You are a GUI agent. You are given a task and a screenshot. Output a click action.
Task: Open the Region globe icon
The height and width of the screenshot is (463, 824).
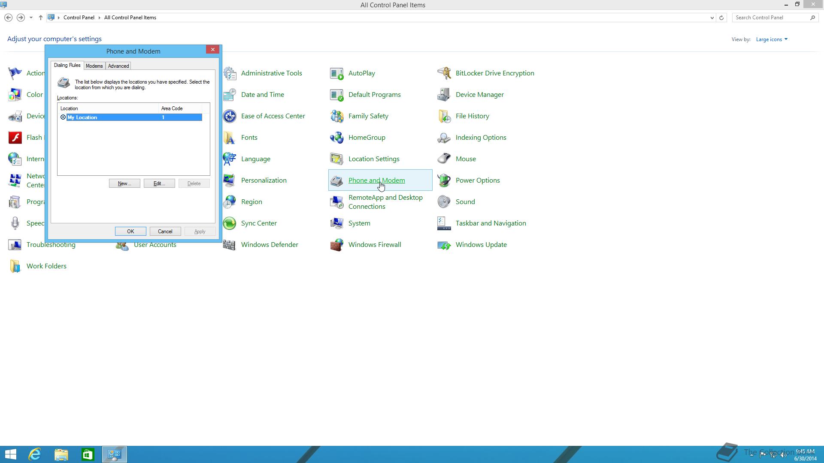pos(230,202)
